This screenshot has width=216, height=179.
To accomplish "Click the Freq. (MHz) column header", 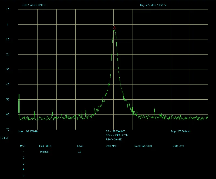I will pos(45,146).
